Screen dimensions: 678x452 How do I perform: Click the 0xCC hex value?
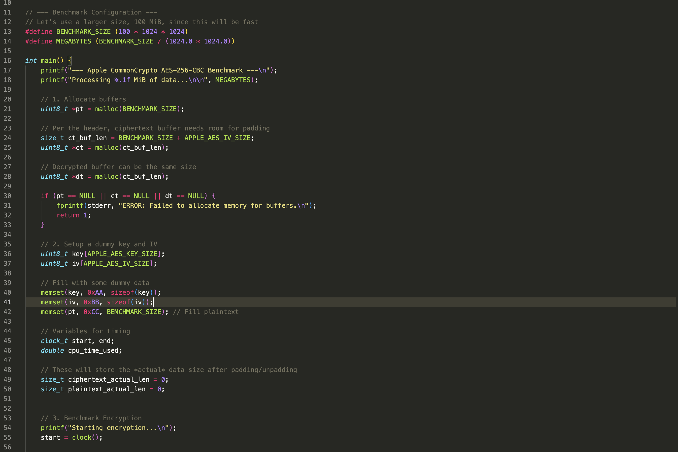pos(91,312)
